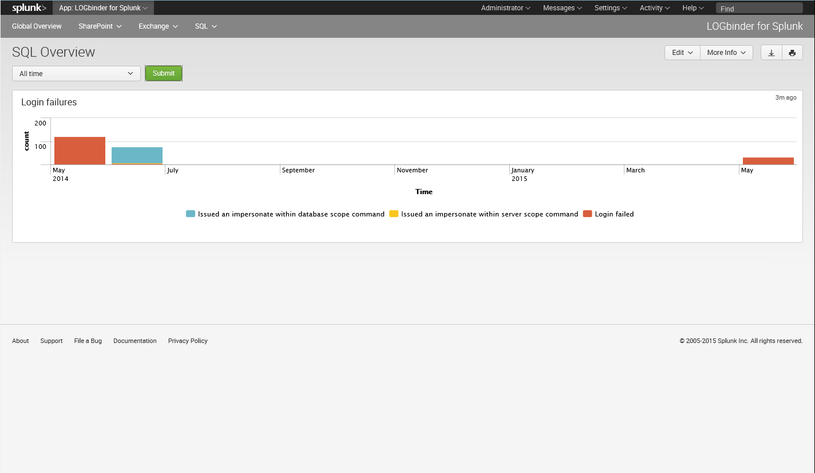Click the database scope impersonate legend swatch
Viewport: 815px width, 473px height.
click(x=191, y=214)
